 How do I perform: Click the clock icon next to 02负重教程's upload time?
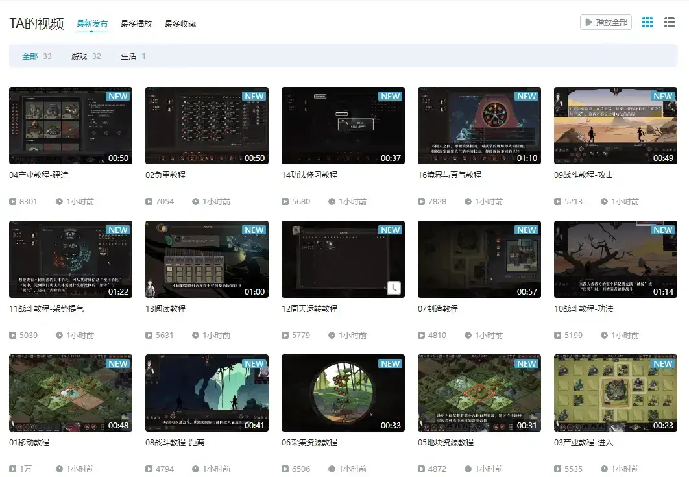coord(196,201)
